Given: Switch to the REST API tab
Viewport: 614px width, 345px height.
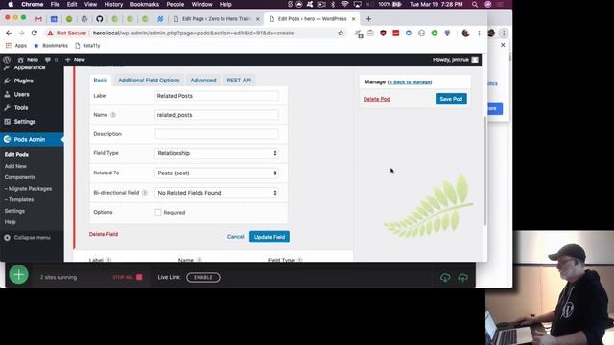Looking at the screenshot, I should [239, 80].
